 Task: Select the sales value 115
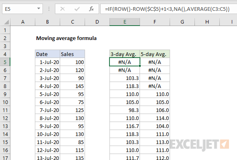pyautogui.click(x=73, y=150)
